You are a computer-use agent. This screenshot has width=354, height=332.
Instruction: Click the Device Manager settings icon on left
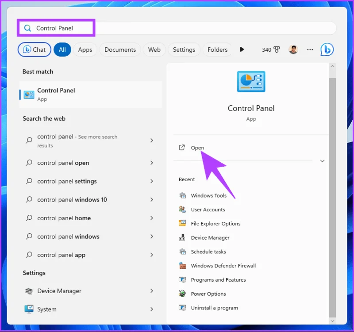click(29, 291)
